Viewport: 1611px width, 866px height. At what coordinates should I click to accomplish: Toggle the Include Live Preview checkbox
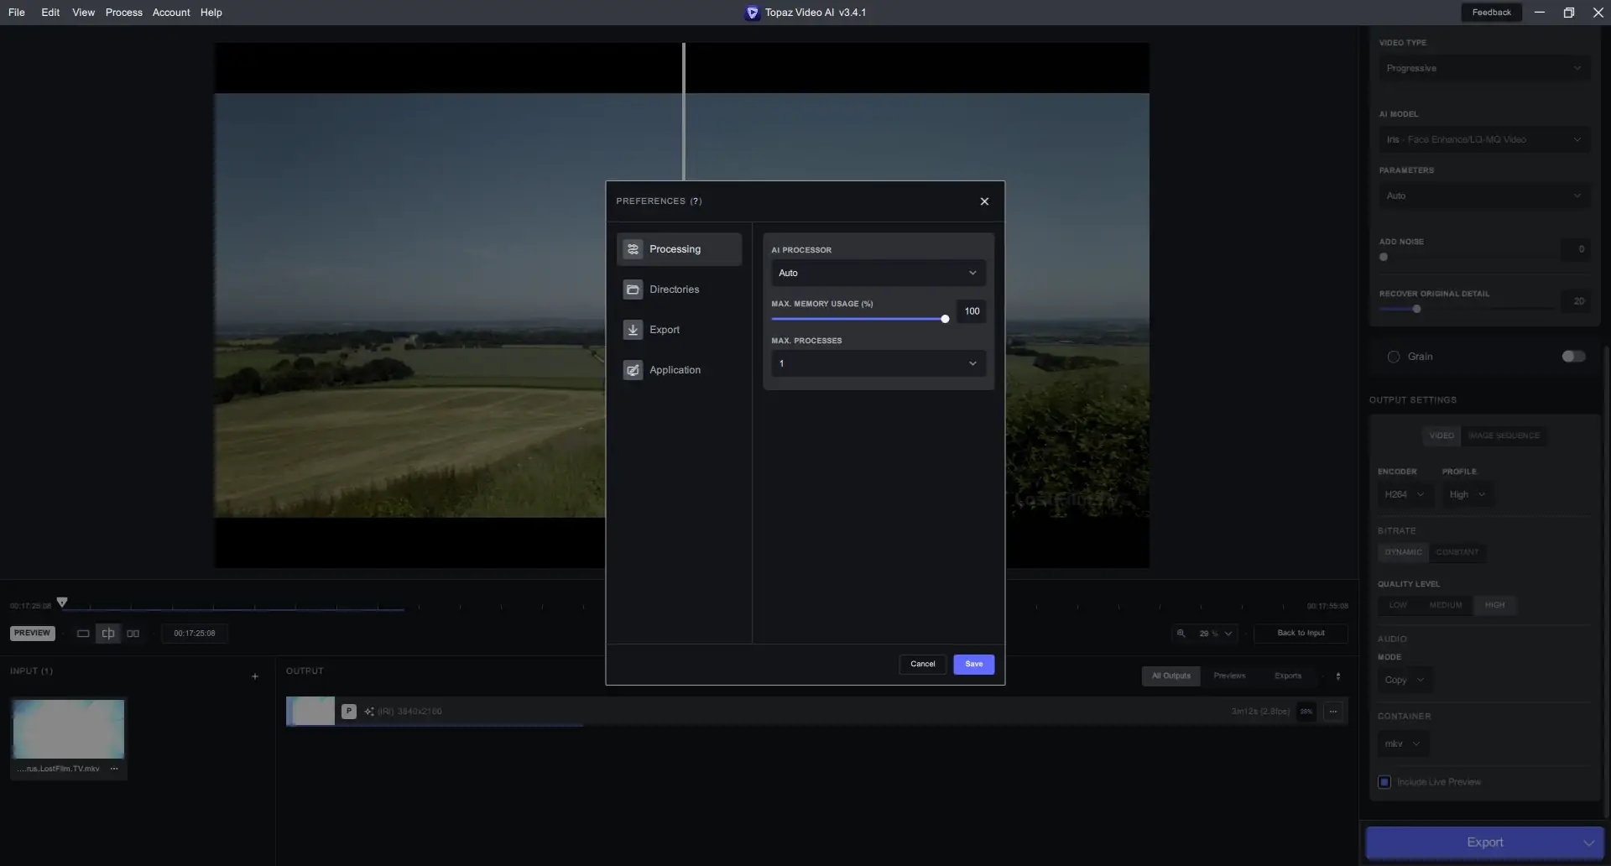tap(1384, 782)
